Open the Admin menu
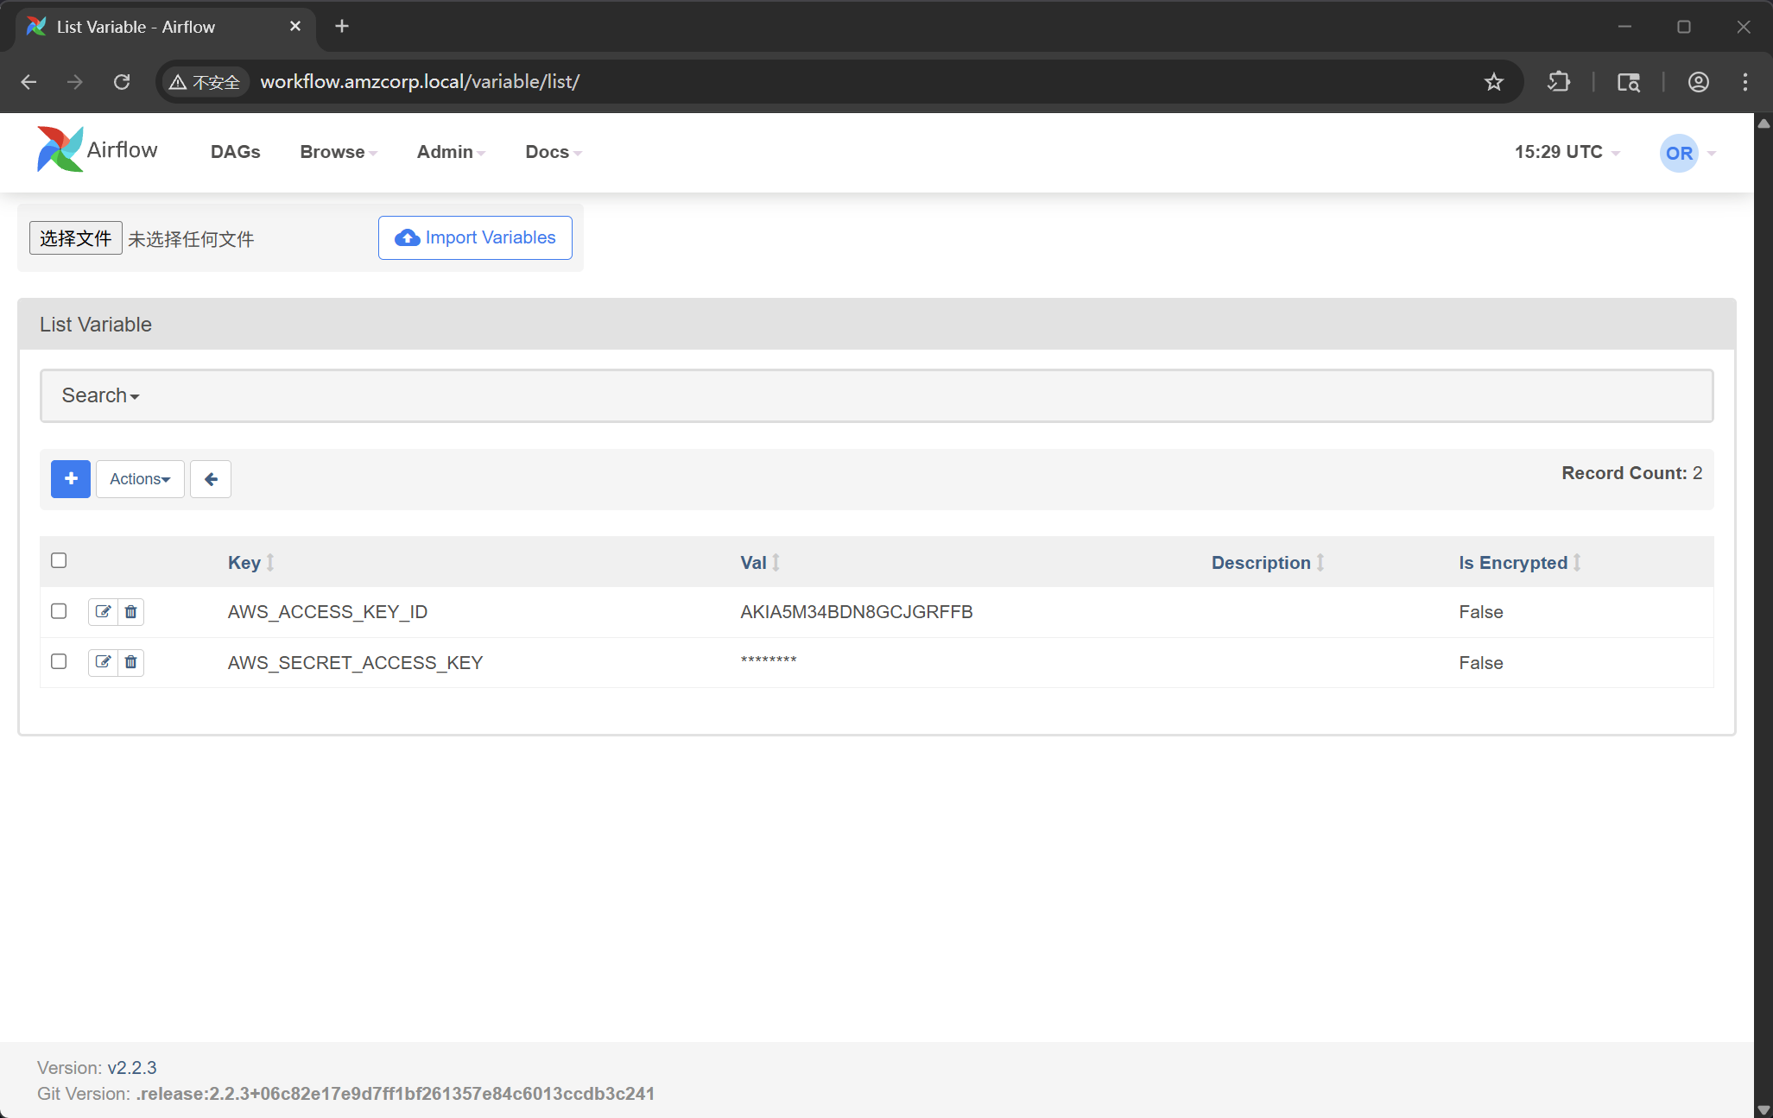Viewport: 1773px width, 1118px height. (x=450, y=152)
